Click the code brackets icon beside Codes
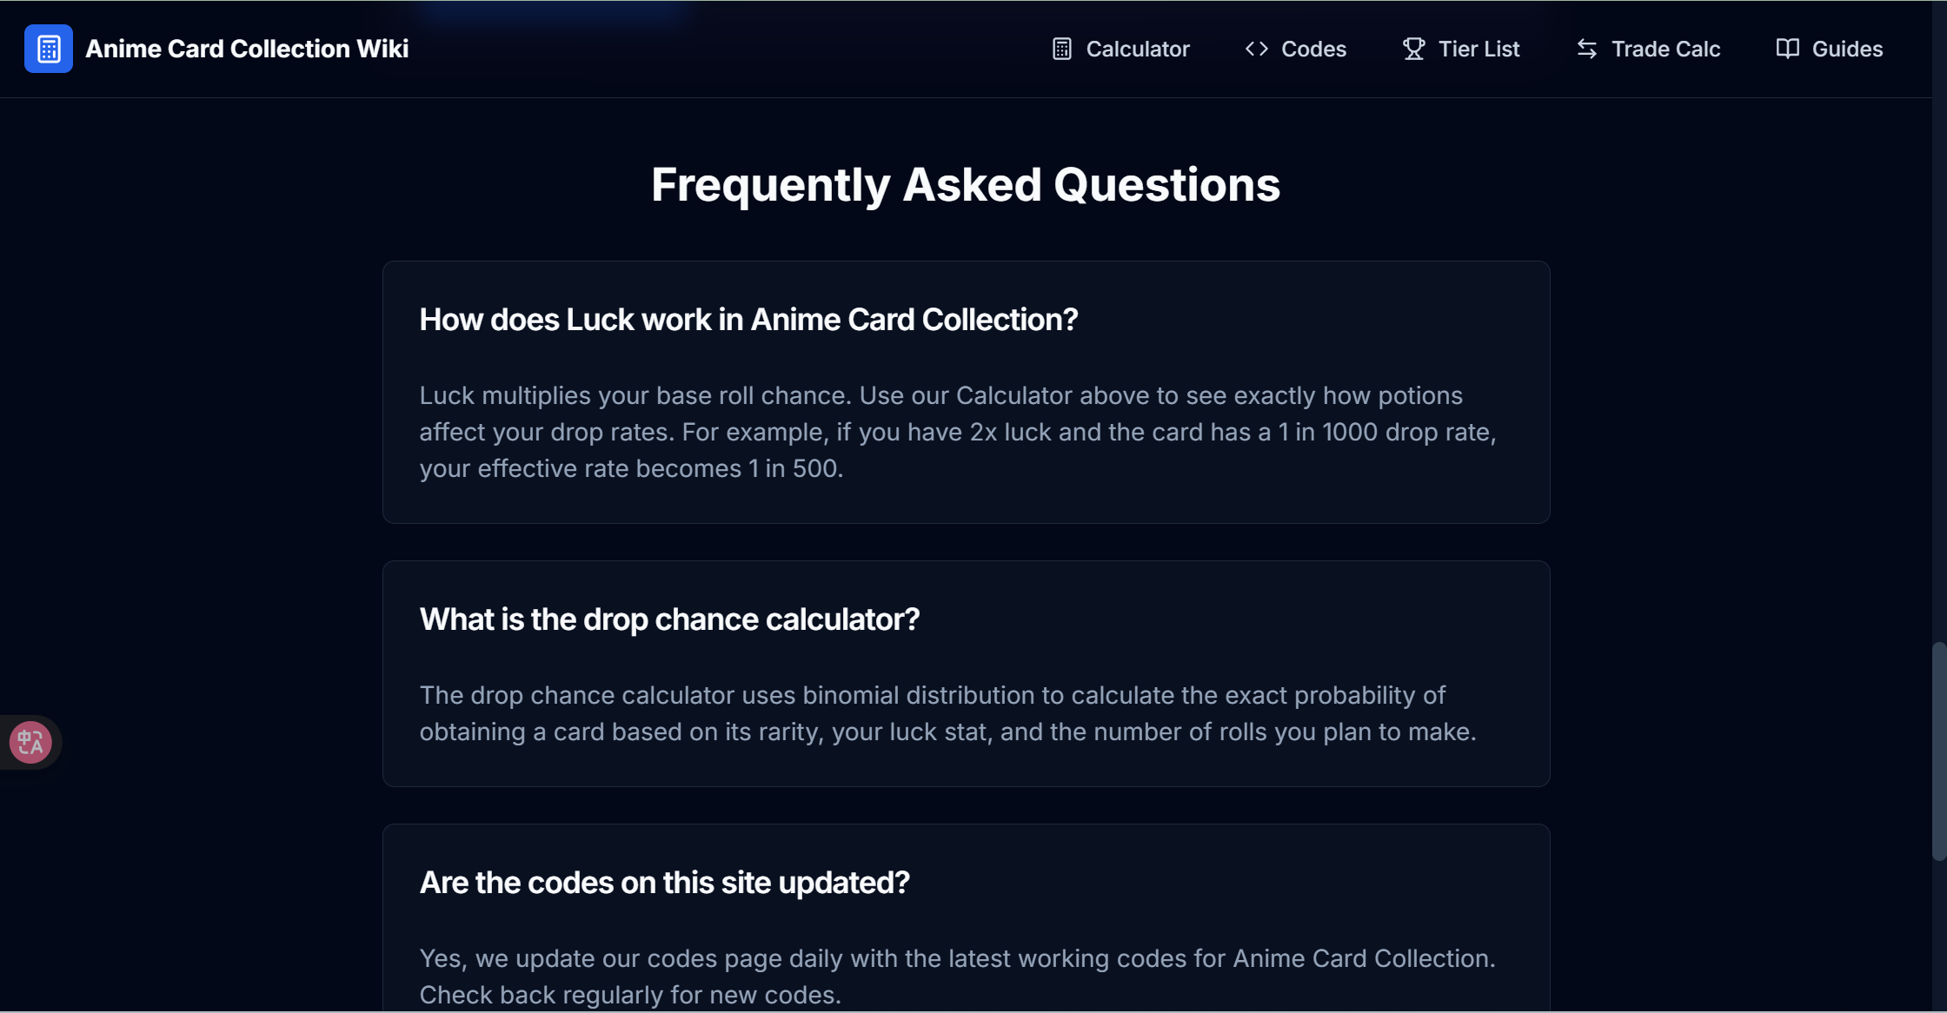Image resolution: width=1947 pixels, height=1013 pixels. (x=1256, y=49)
